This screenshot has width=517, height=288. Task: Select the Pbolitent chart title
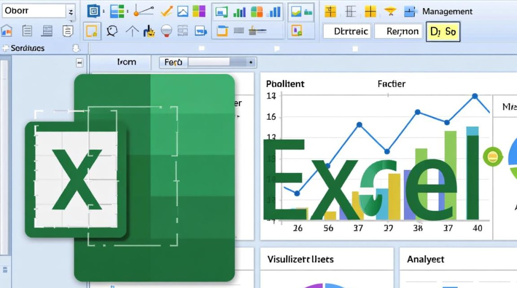(285, 84)
